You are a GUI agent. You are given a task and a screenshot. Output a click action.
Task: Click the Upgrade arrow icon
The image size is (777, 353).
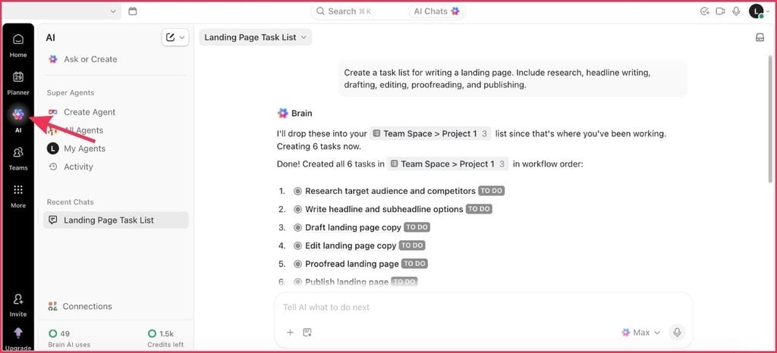point(18,333)
